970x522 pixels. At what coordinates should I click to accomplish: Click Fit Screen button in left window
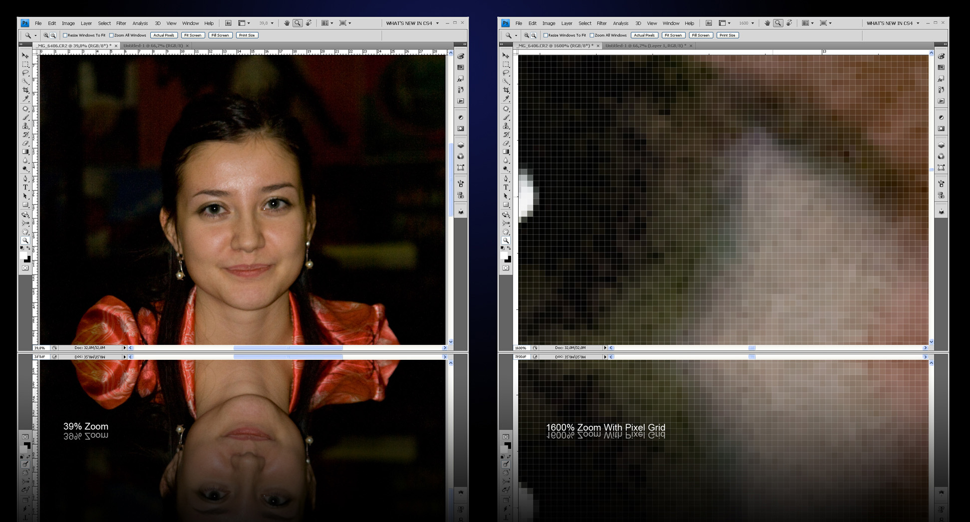coord(193,35)
